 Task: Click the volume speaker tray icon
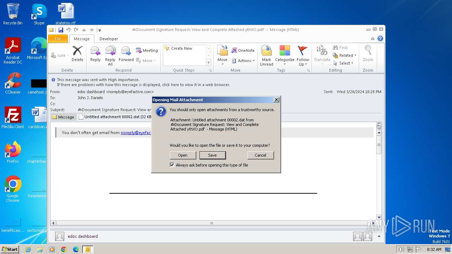[x=401, y=249]
